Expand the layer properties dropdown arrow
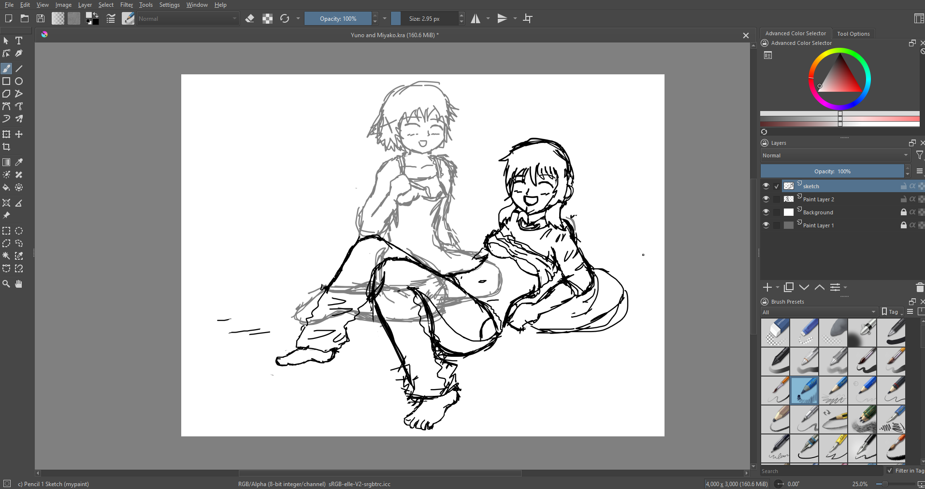The image size is (925, 489). click(845, 287)
